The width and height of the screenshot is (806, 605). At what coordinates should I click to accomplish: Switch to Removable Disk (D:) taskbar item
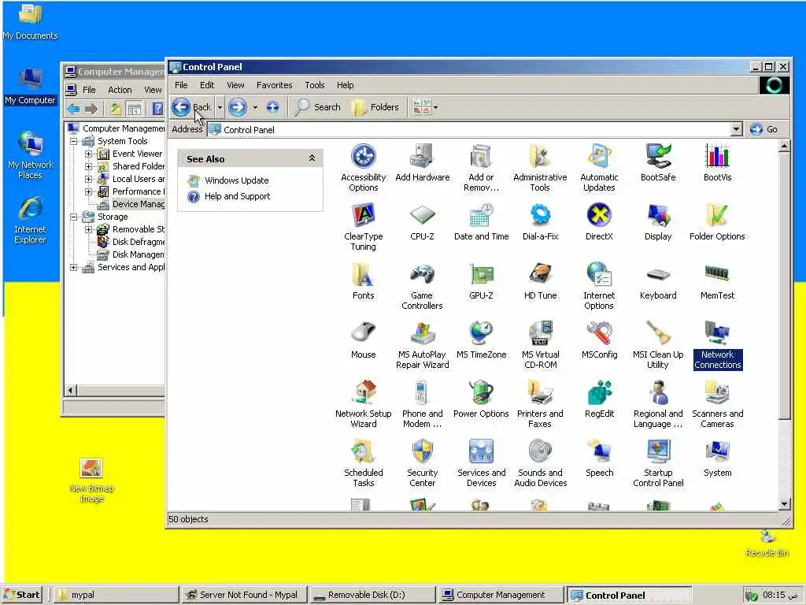tap(373, 596)
